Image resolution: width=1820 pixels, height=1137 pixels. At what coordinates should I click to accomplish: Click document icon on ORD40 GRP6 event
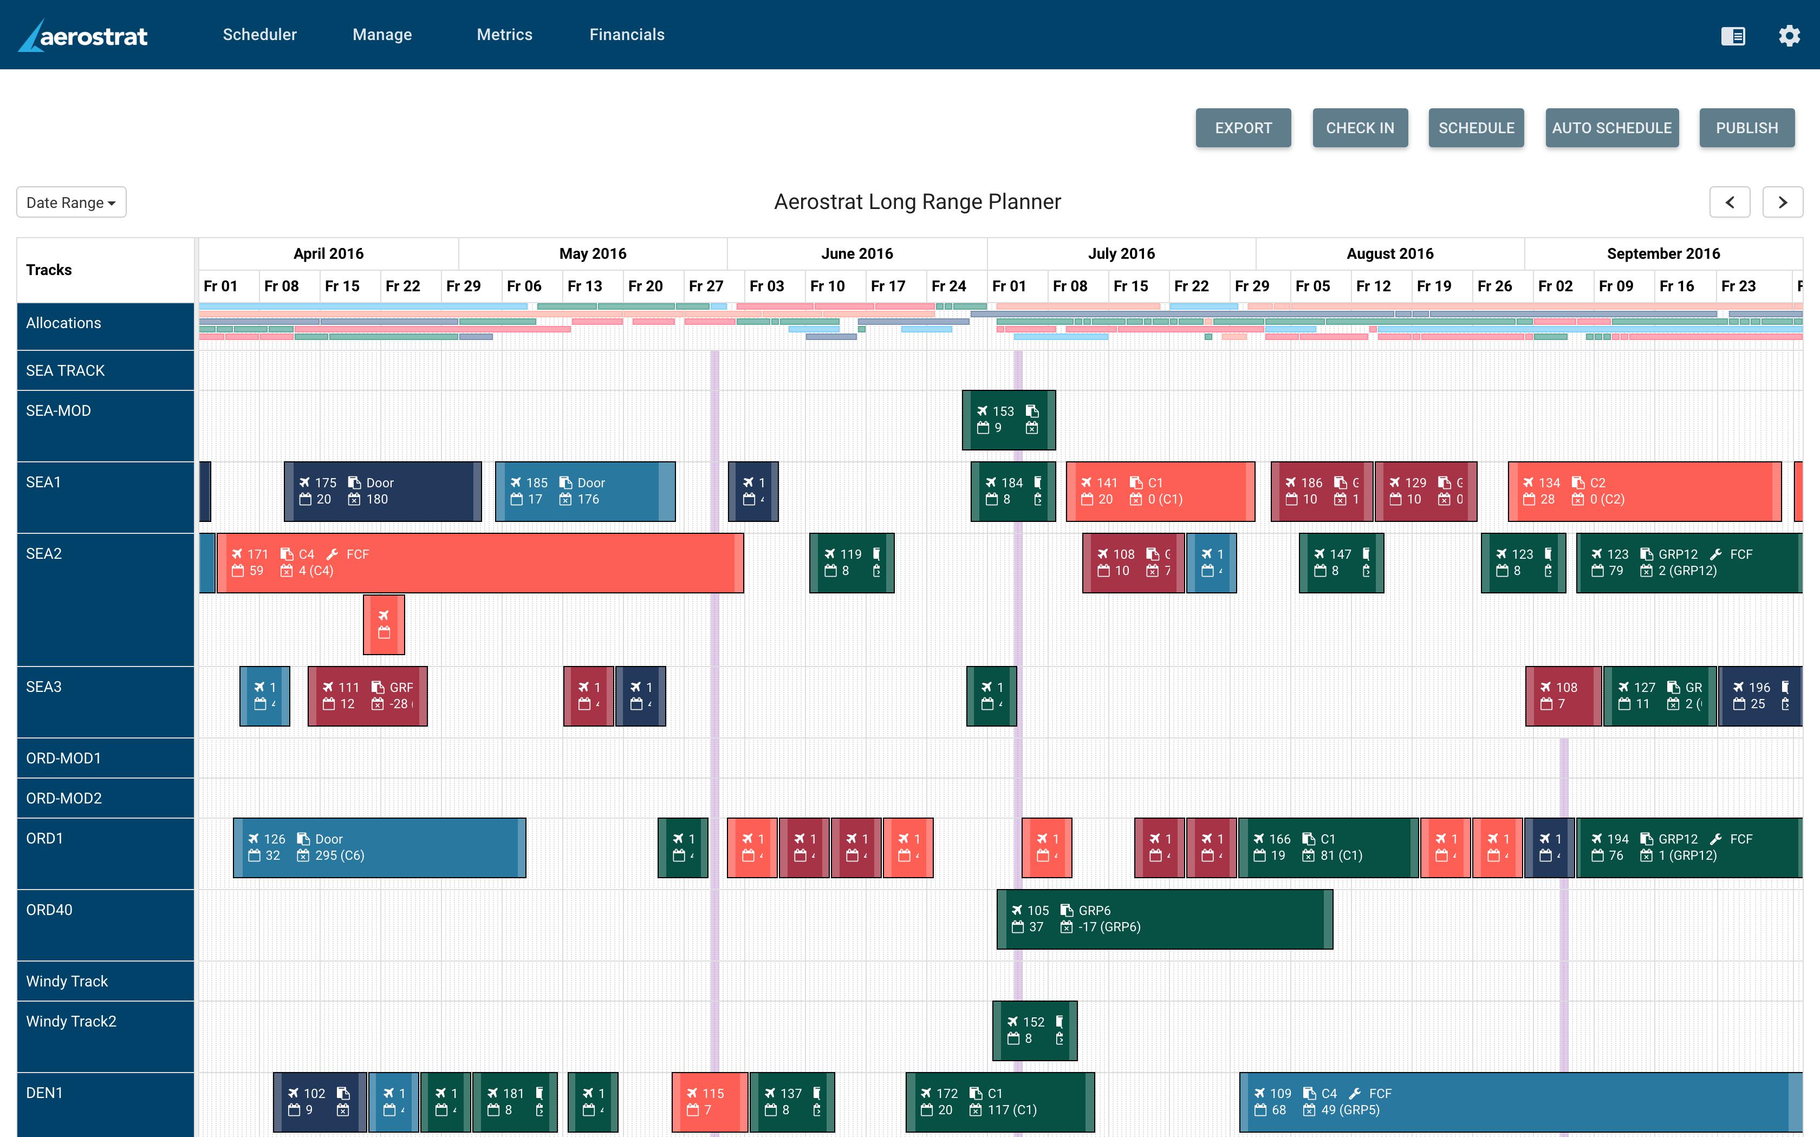click(1067, 911)
